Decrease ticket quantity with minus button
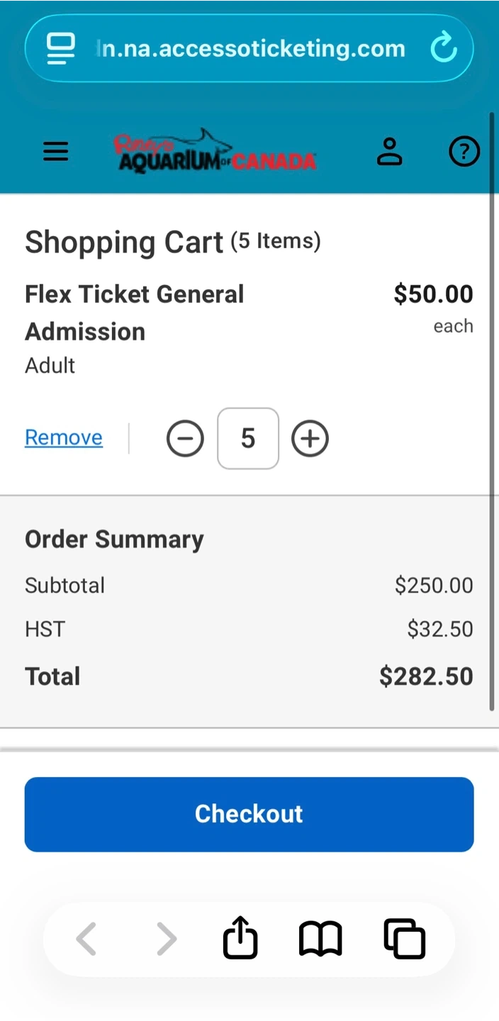This screenshot has width=499, height=1021. (x=185, y=439)
